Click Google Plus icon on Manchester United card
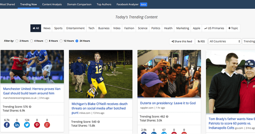Screen dimensions: 255x134 pyautogui.click(x=47, y=125)
